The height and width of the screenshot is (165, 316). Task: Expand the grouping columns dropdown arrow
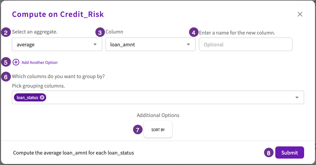297,97
